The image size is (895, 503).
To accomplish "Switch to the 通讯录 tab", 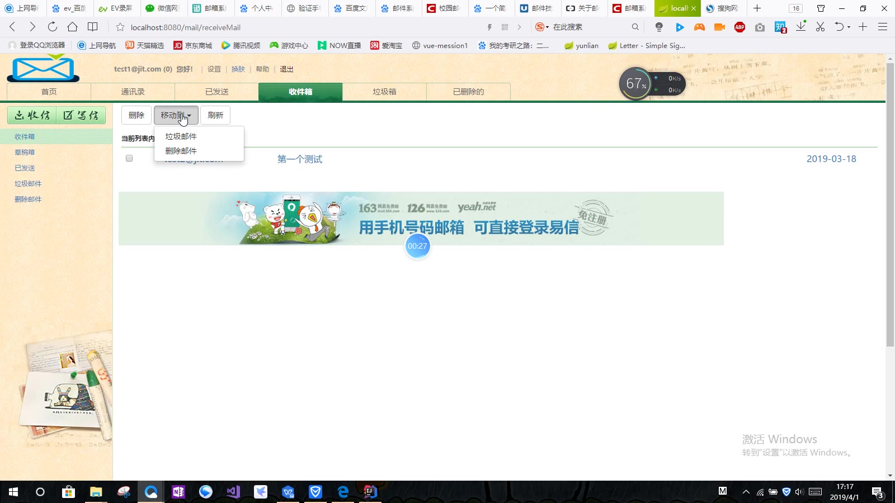I will (133, 92).
